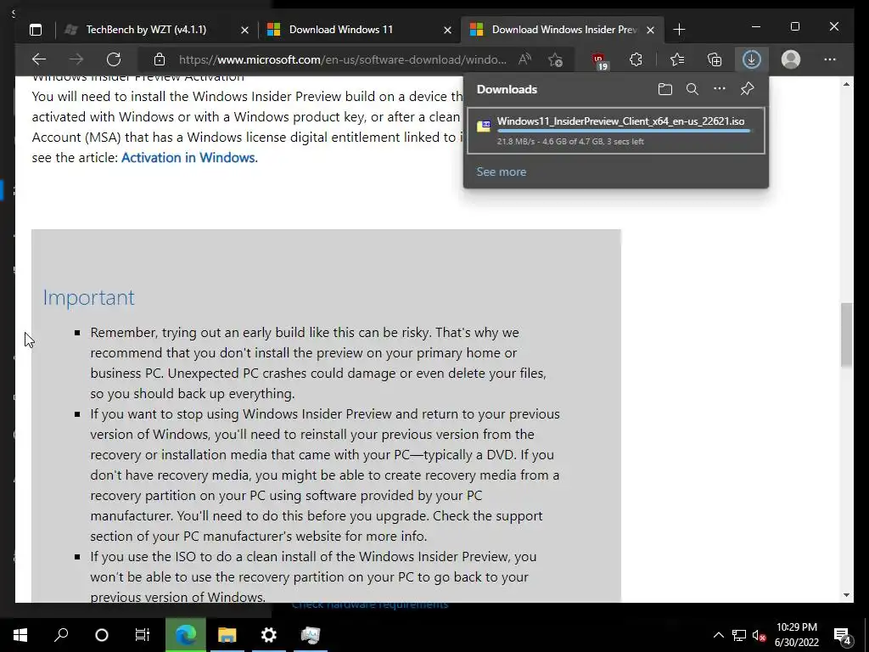View site information lock icon
This screenshot has height=652, width=869.
pos(160,59)
